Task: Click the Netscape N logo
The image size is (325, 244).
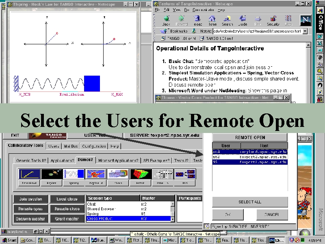Action: coord(305,20)
